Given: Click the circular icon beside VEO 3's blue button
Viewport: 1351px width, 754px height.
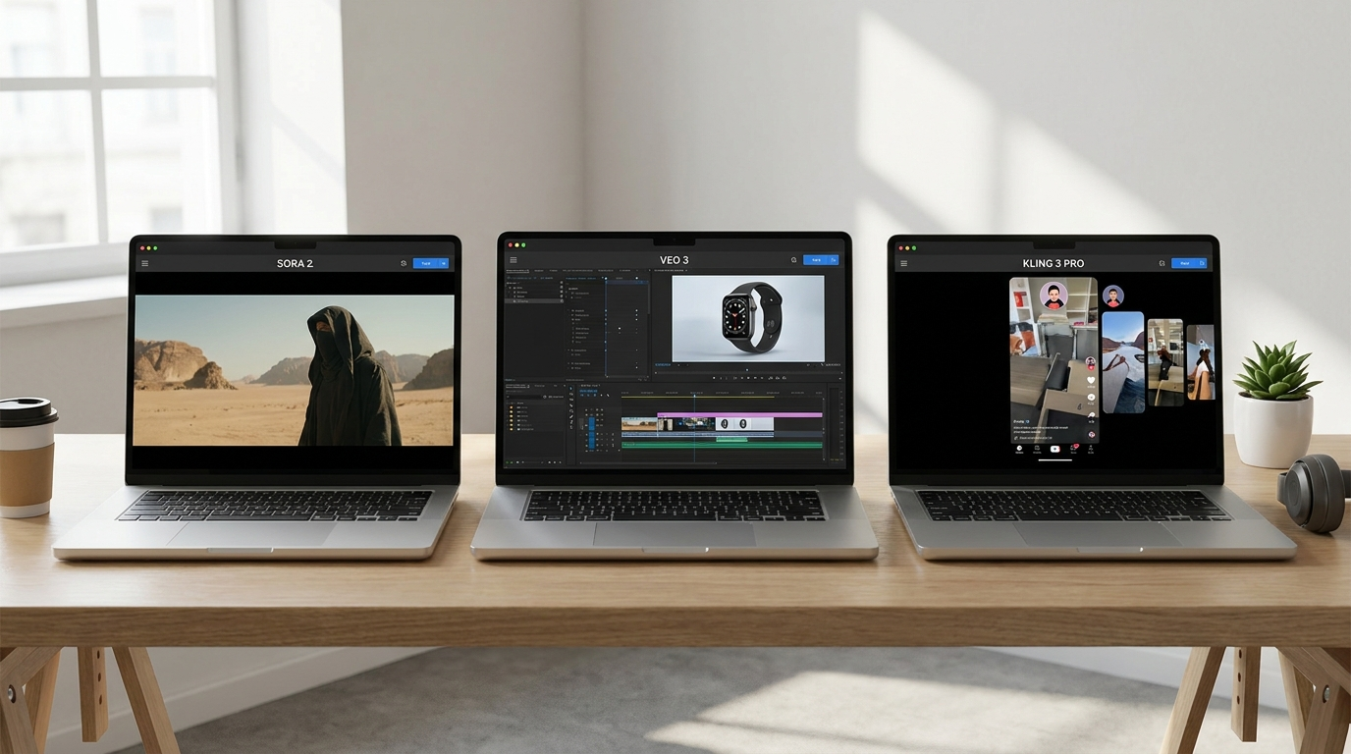Looking at the screenshot, I should [x=794, y=260].
